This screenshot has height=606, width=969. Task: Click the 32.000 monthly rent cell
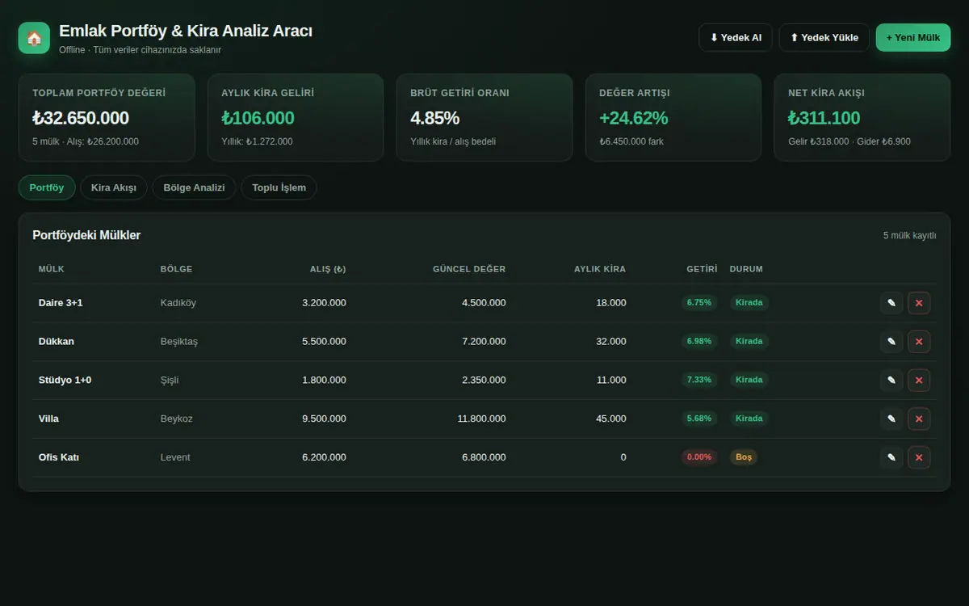[611, 342]
